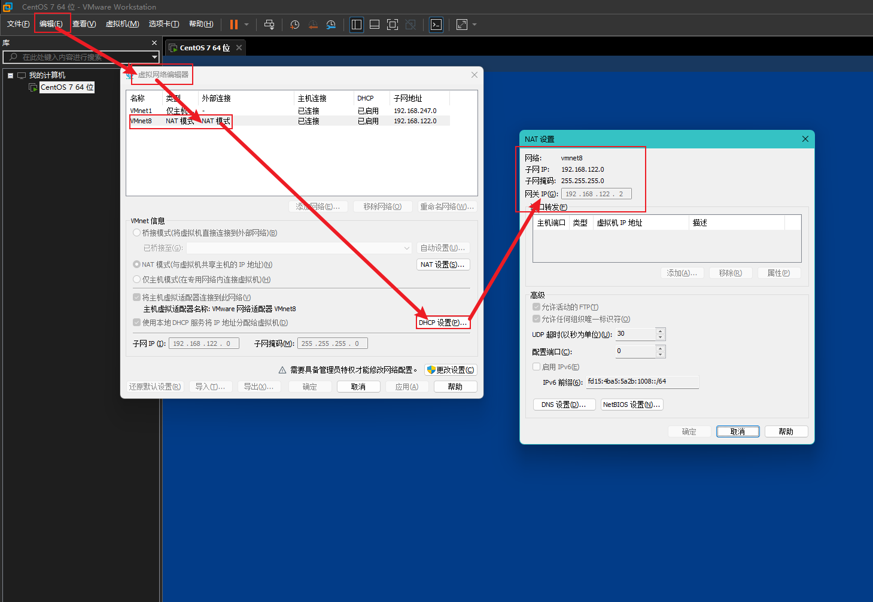Viewport: 873px width, 602px height.
Task: Select the 桥接模式 radio button
Action: (x=137, y=233)
